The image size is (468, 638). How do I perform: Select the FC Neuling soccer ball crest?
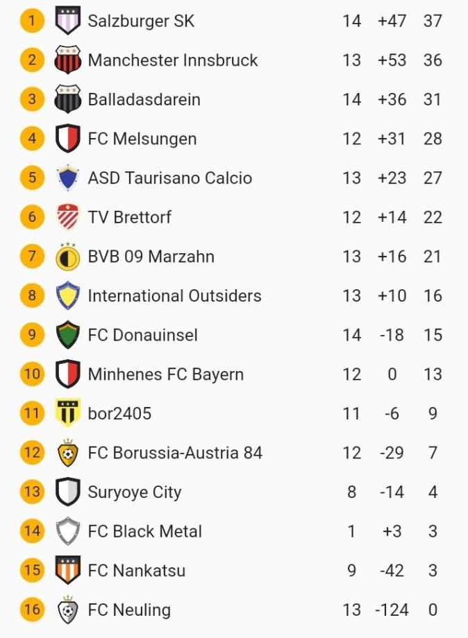[67, 610]
